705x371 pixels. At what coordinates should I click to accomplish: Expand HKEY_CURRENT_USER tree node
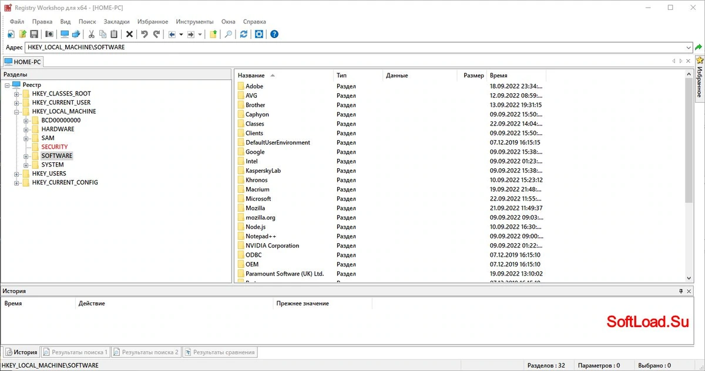click(16, 103)
